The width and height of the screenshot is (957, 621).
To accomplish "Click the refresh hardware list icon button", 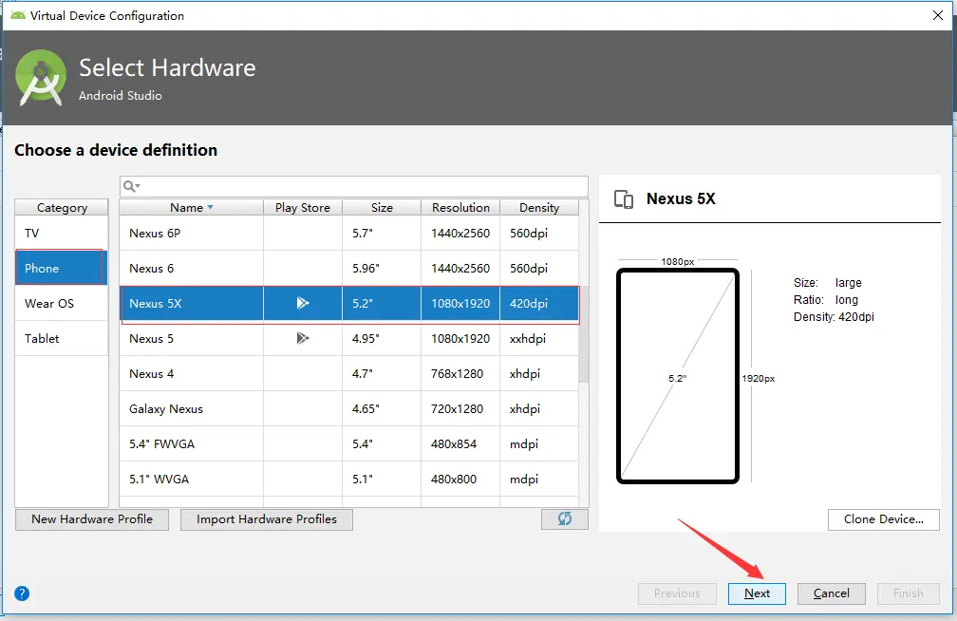I will pyautogui.click(x=565, y=519).
